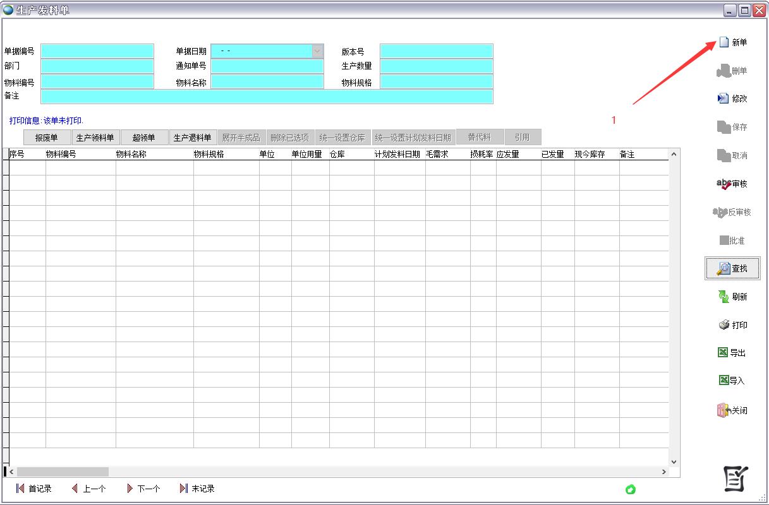Go to 下一个 (next record)

pos(143,489)
